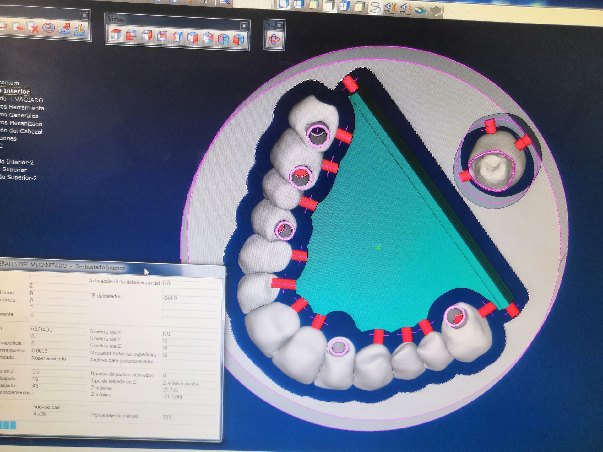Select the last solid red-blue view cube in Vistas

click(x=239, y=40)
